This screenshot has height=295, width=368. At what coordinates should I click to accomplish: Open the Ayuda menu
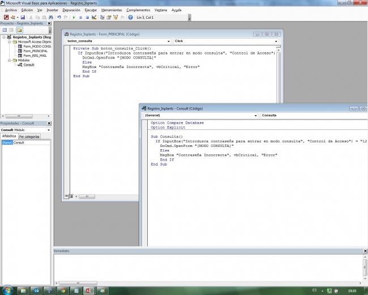point(176,10)
